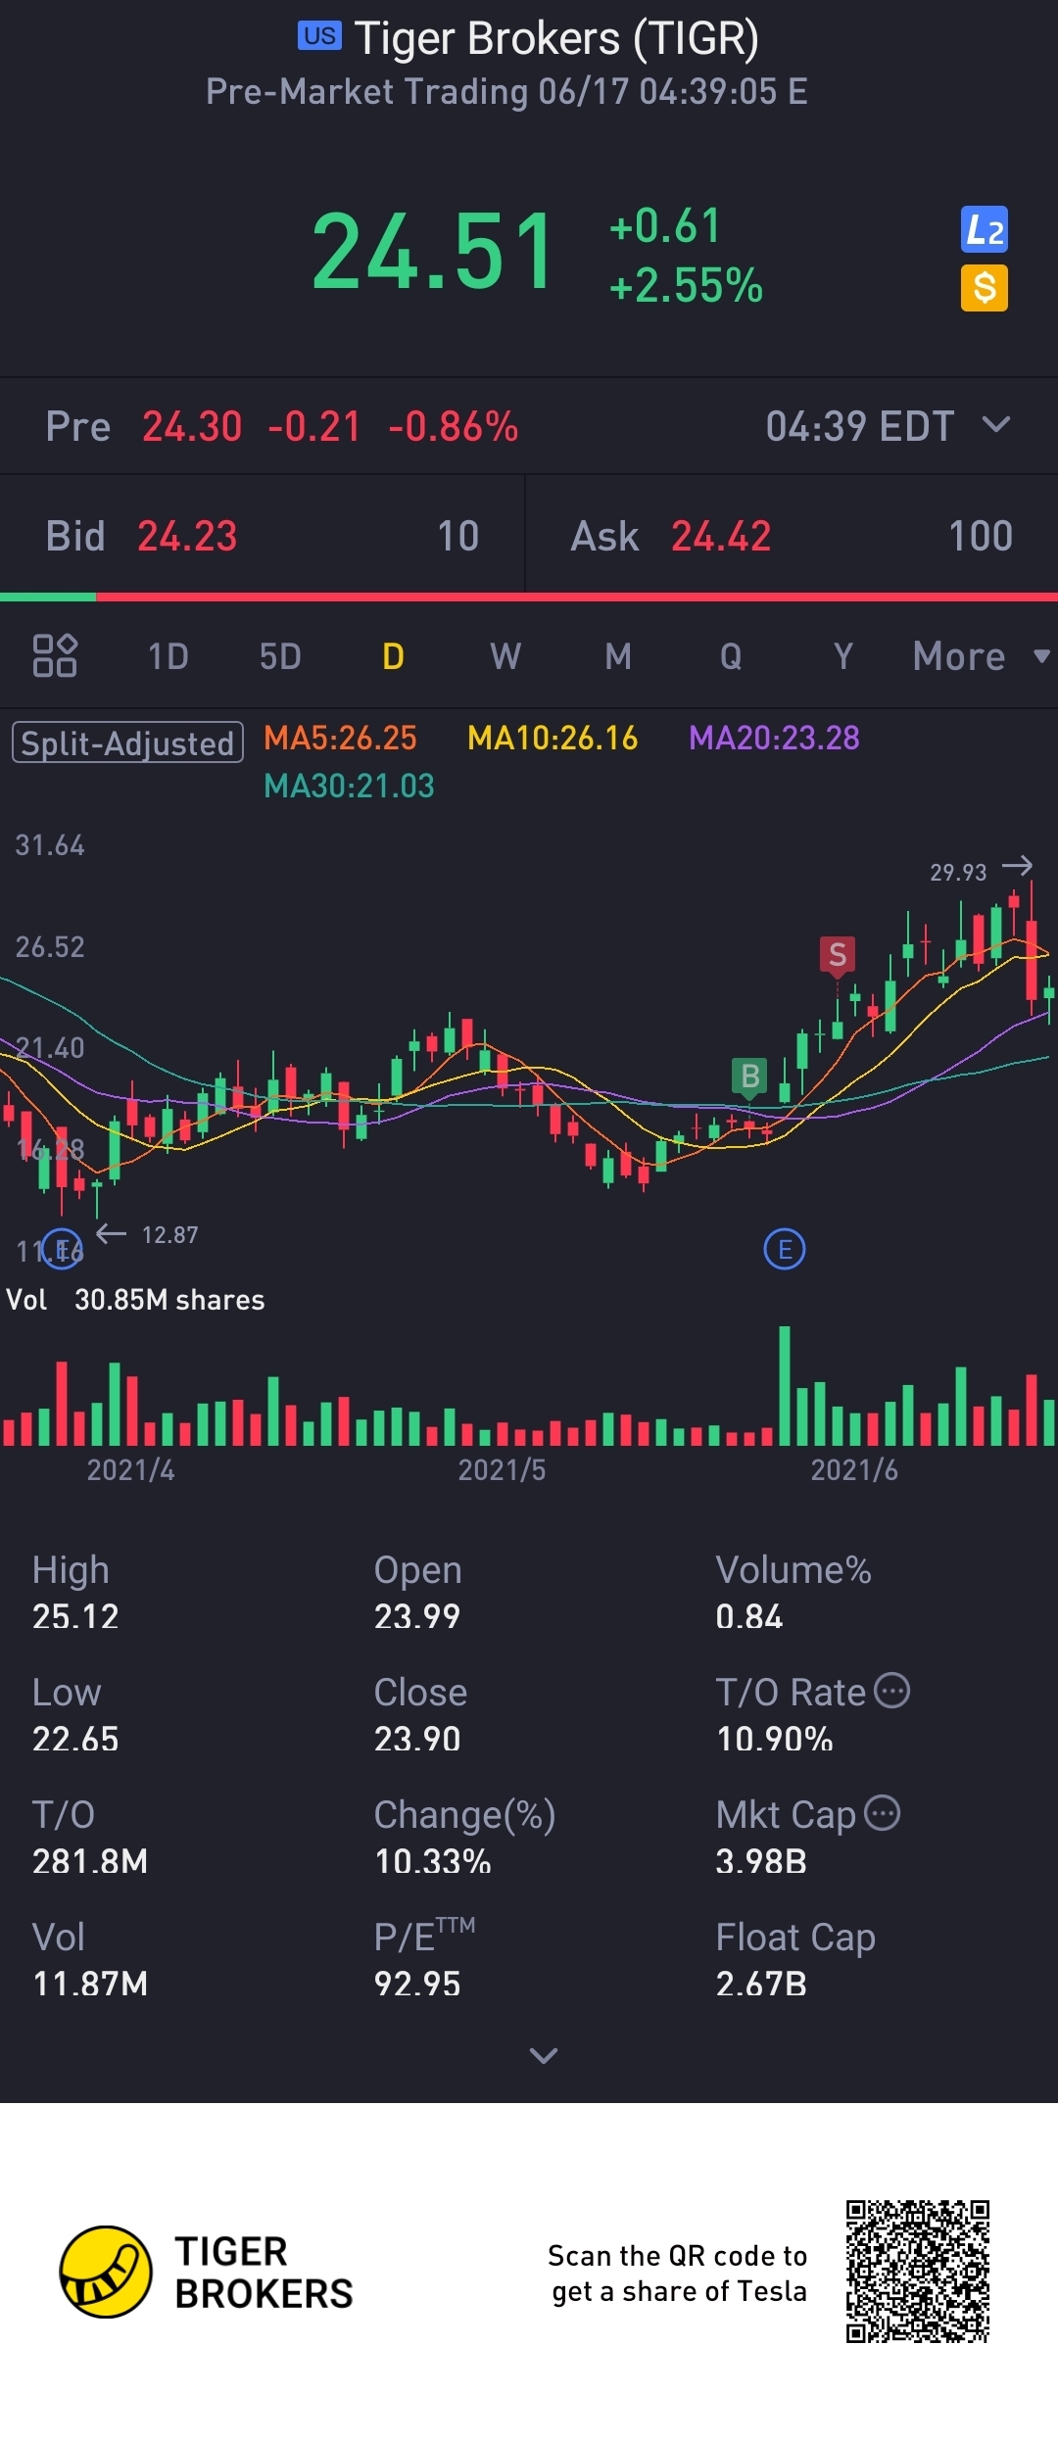This screenshot has height=2441, width=1058.
Task: Select the D daily chart tab
Action: click(393, 656)
